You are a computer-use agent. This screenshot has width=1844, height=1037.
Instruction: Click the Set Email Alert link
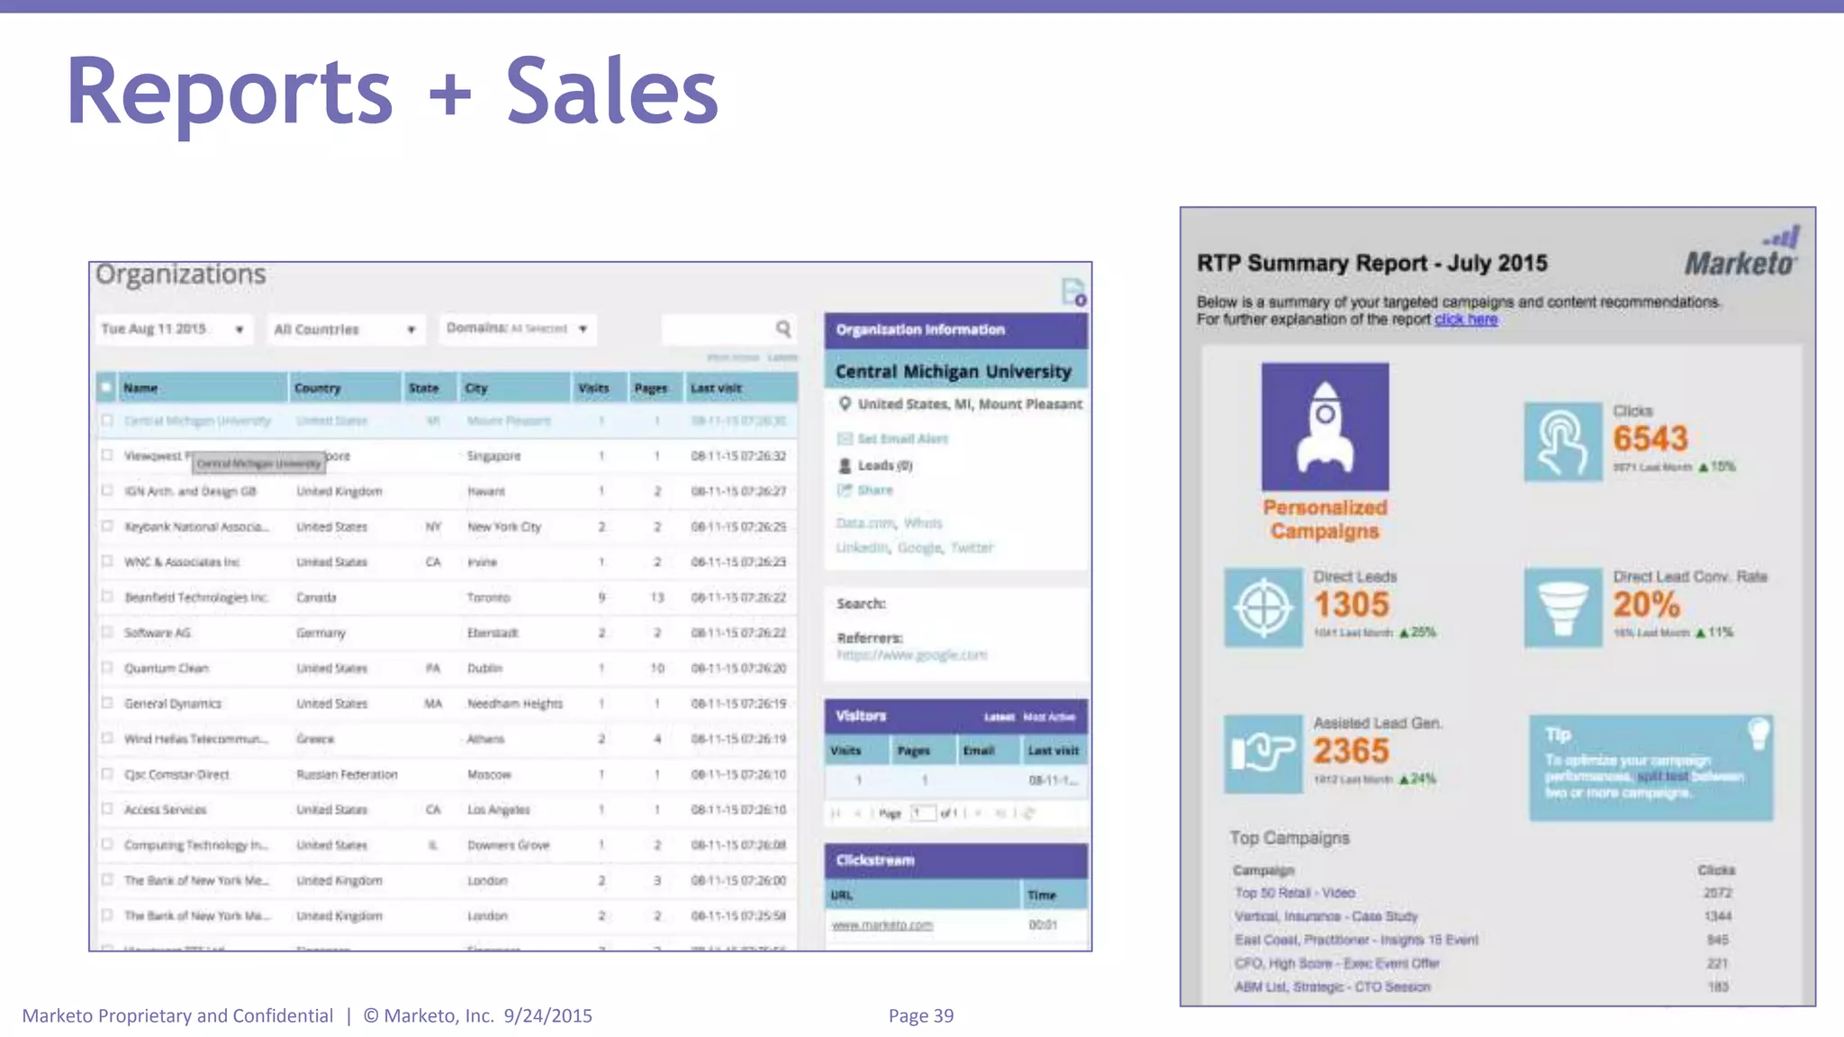tap(902, 438)
